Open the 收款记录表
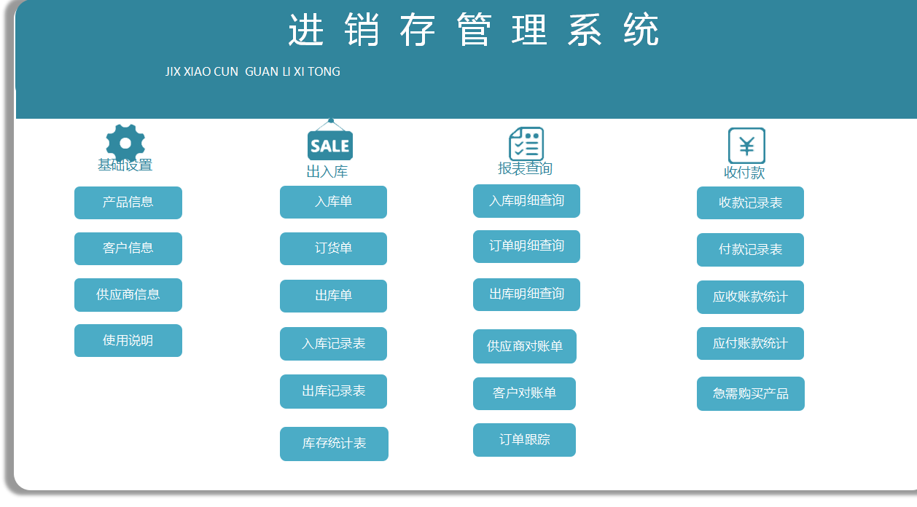Image resolution: width=917 pixels, height=507 pixels. point(750,203)
